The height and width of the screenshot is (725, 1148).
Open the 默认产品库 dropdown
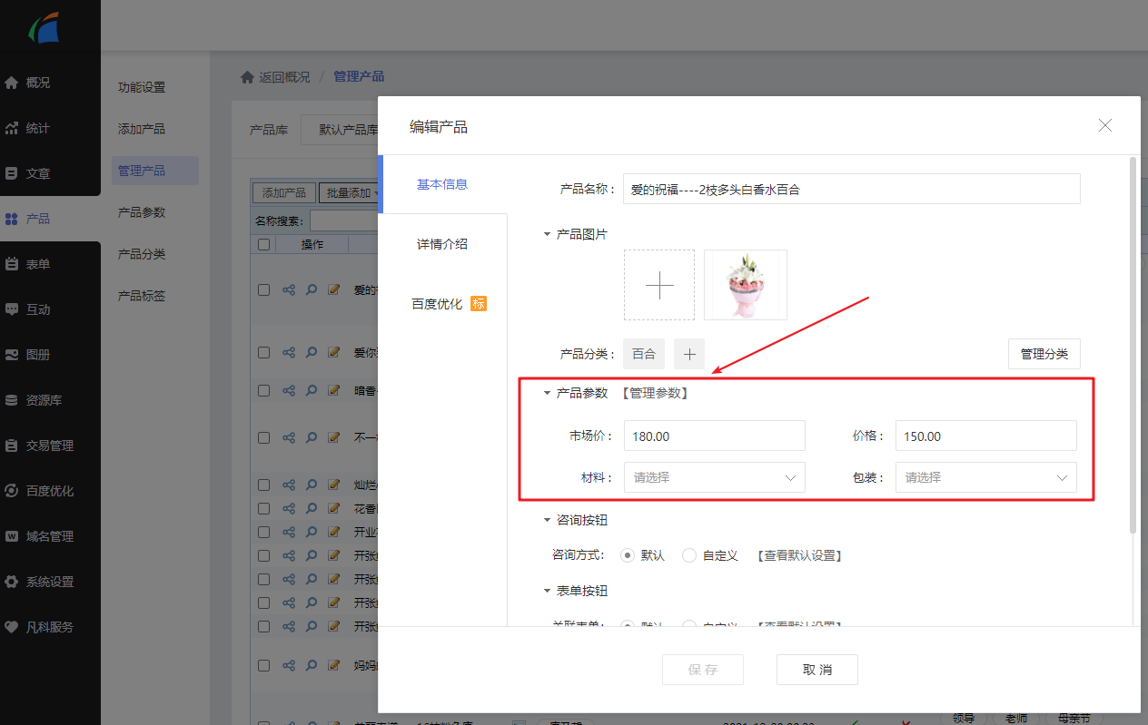pos(340,130)
